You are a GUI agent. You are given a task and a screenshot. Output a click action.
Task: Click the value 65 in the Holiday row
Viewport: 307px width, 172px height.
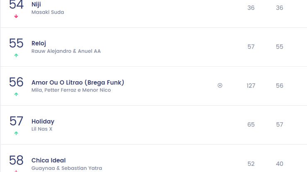[251, 125]
